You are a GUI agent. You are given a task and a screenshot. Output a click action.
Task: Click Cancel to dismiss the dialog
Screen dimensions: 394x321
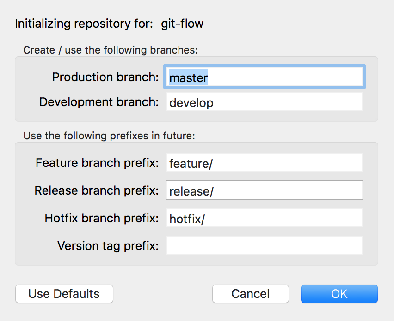[x=250, y=294]
